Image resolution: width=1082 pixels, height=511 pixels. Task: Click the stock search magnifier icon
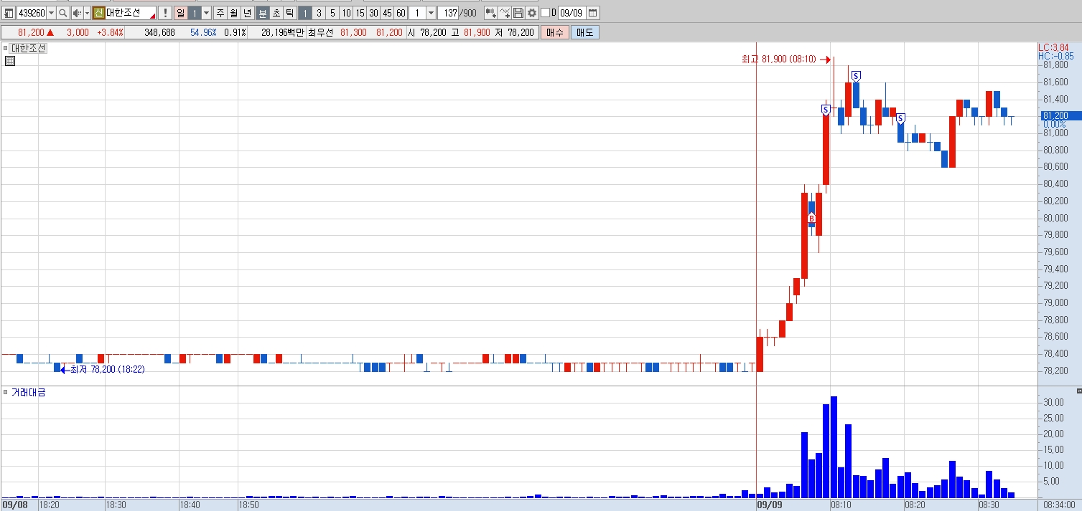62,13
